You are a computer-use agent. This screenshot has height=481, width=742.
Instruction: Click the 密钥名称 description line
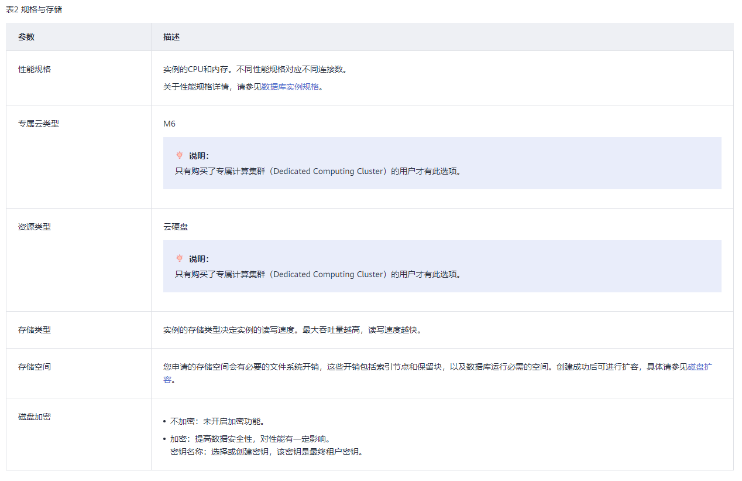coord(267,452)
